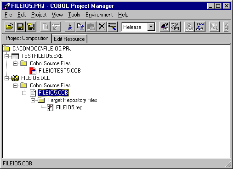233x169 pixels.
Task: Click the Open Project folder icon
Action: coord(10,27)
